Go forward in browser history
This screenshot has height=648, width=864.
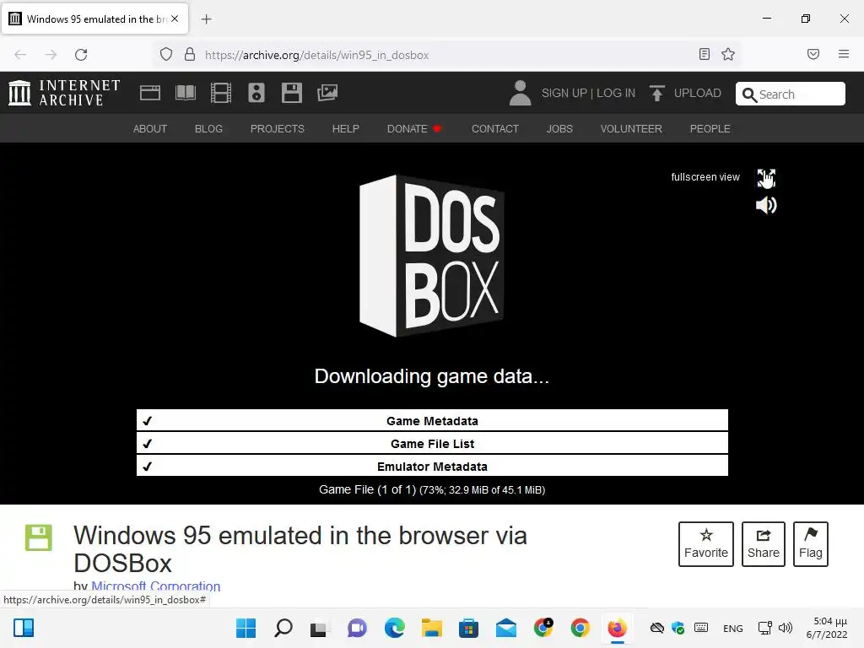(x=51, y=55)
